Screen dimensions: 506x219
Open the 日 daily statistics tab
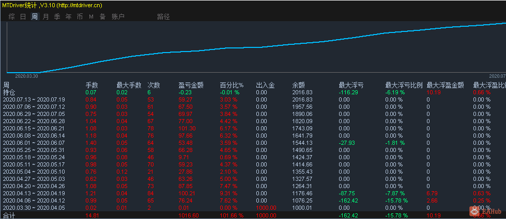tap(23, 16)
